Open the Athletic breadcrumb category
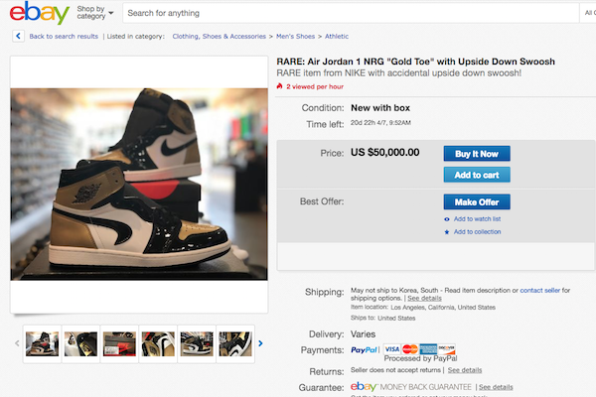Viewport: 596px width, 397px height. pos(339,36)
